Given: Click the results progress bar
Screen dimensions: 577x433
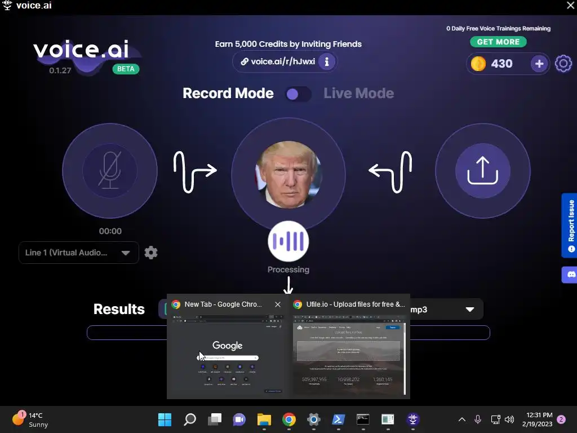Looking at the screenshot, I should click(288, 333).
